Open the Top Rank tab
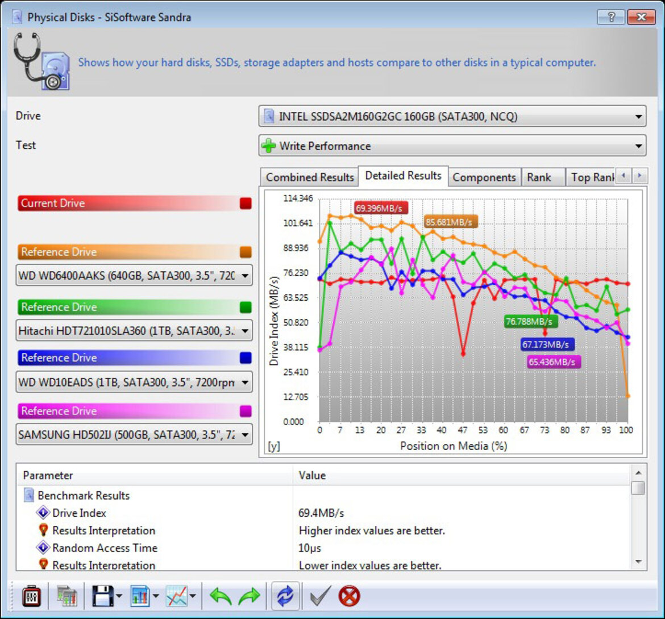Image resolution: width=665 pixels, height=619 pixels. click(x=592, y=177)
